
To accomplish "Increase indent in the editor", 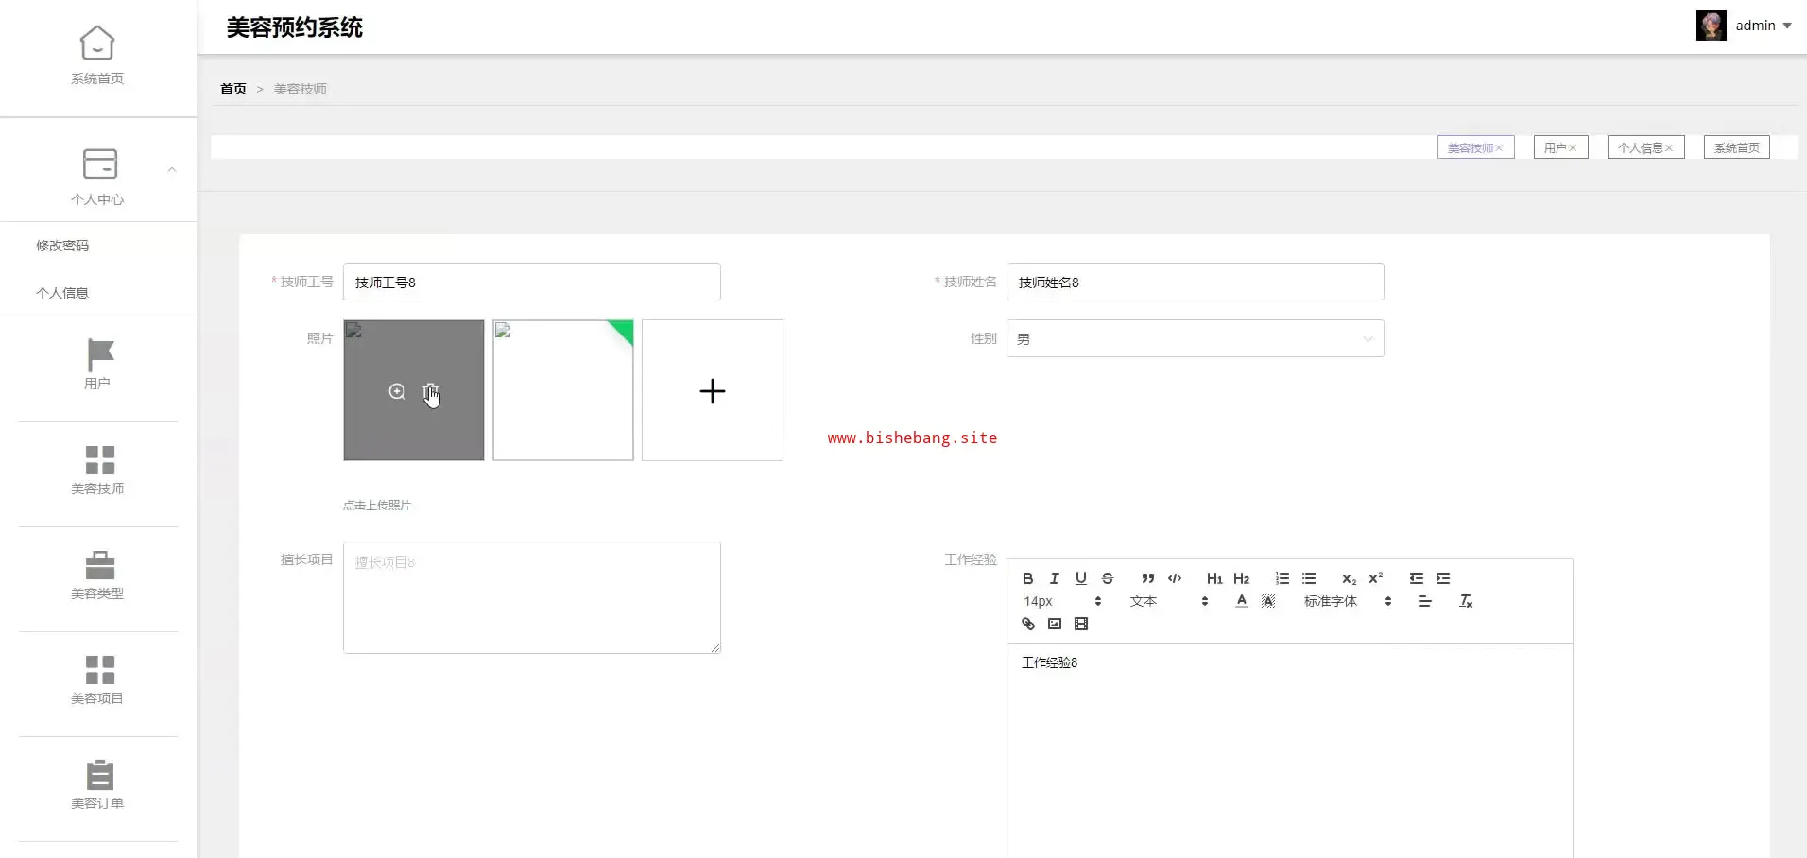I will pyautogui.click(x=1443, y=578).
